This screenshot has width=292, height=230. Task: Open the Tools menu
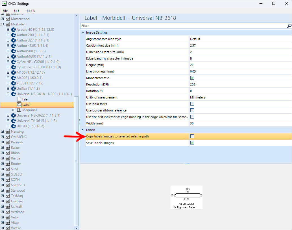coord(31,11)
